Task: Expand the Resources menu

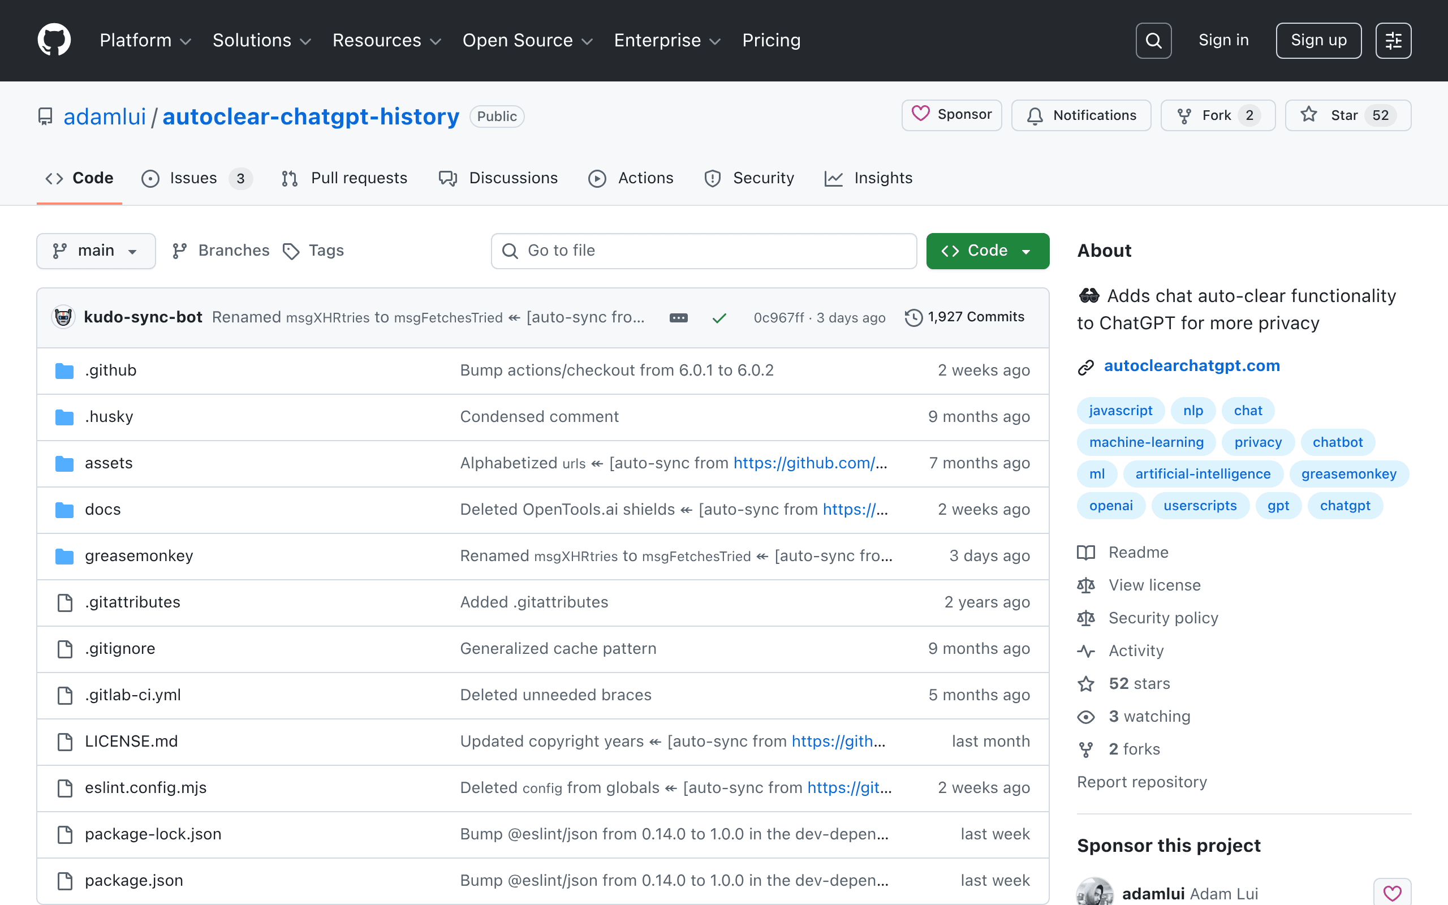Action: [386, 41]
